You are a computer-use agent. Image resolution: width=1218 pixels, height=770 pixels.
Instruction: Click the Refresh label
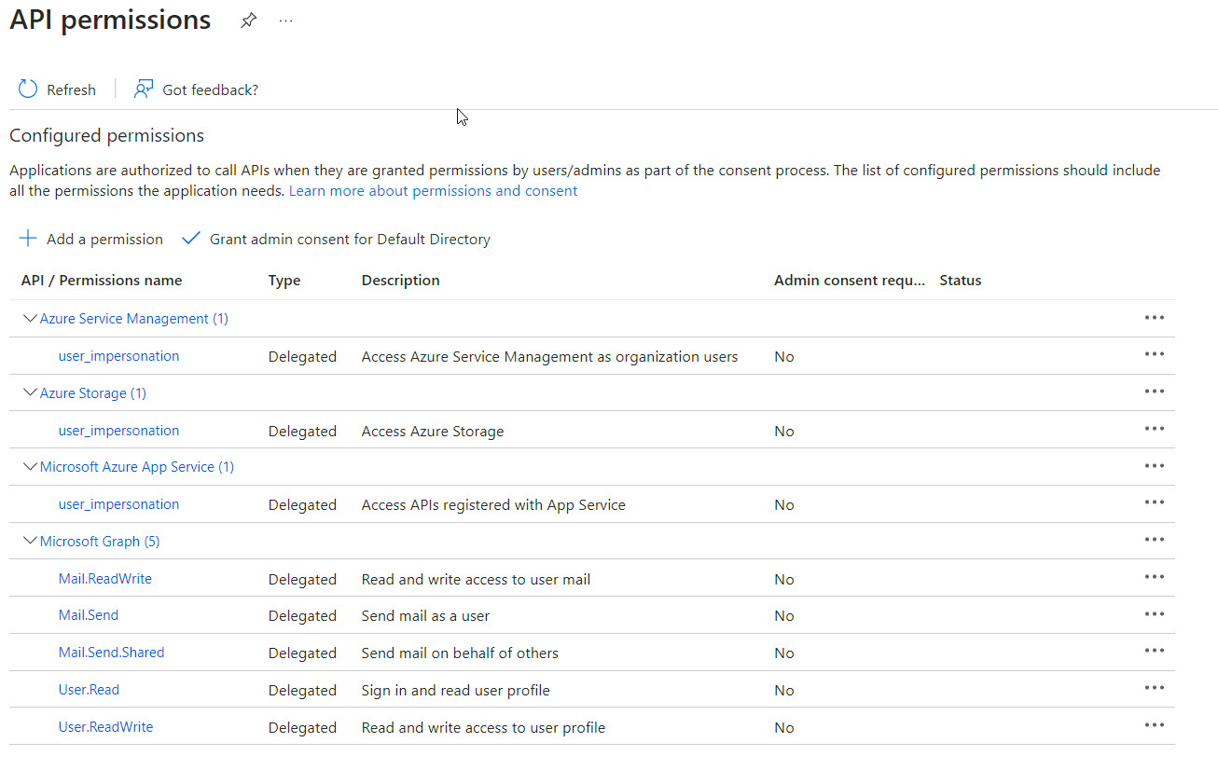coord(71,90)
